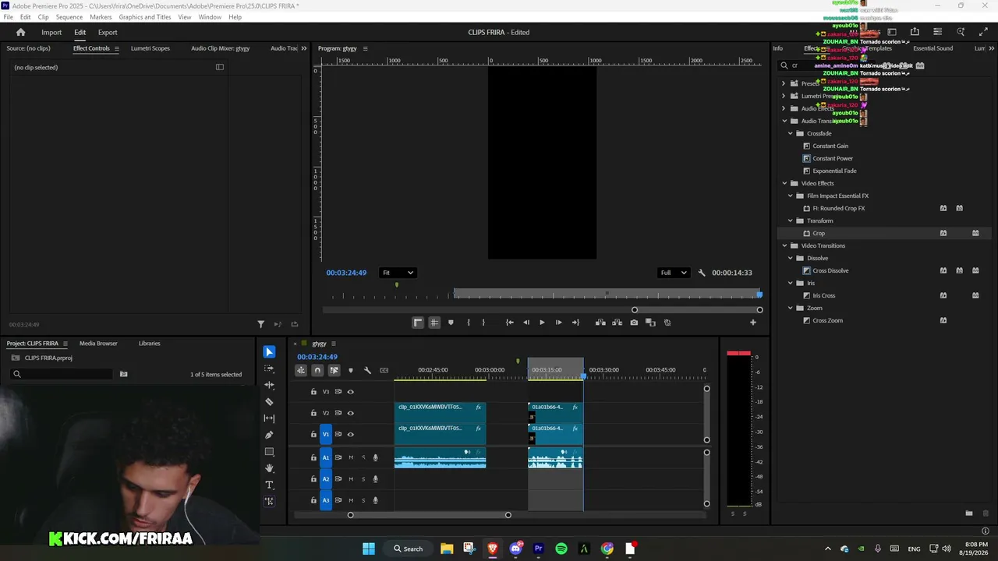The image size is (998, 561).
Task: Collapse the Video Transitions folder
Action: pos(784,245)
